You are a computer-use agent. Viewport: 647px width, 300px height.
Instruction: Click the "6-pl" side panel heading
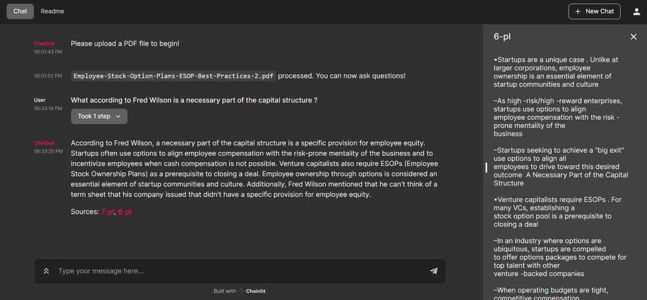[x=502, y=37]
